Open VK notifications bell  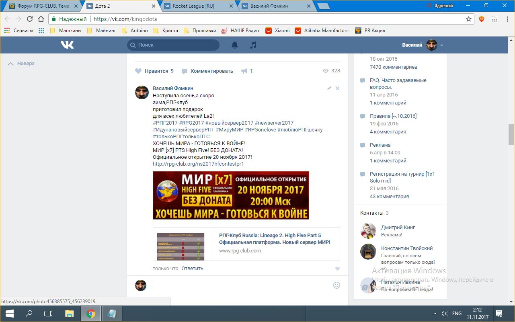pos(235,45)
